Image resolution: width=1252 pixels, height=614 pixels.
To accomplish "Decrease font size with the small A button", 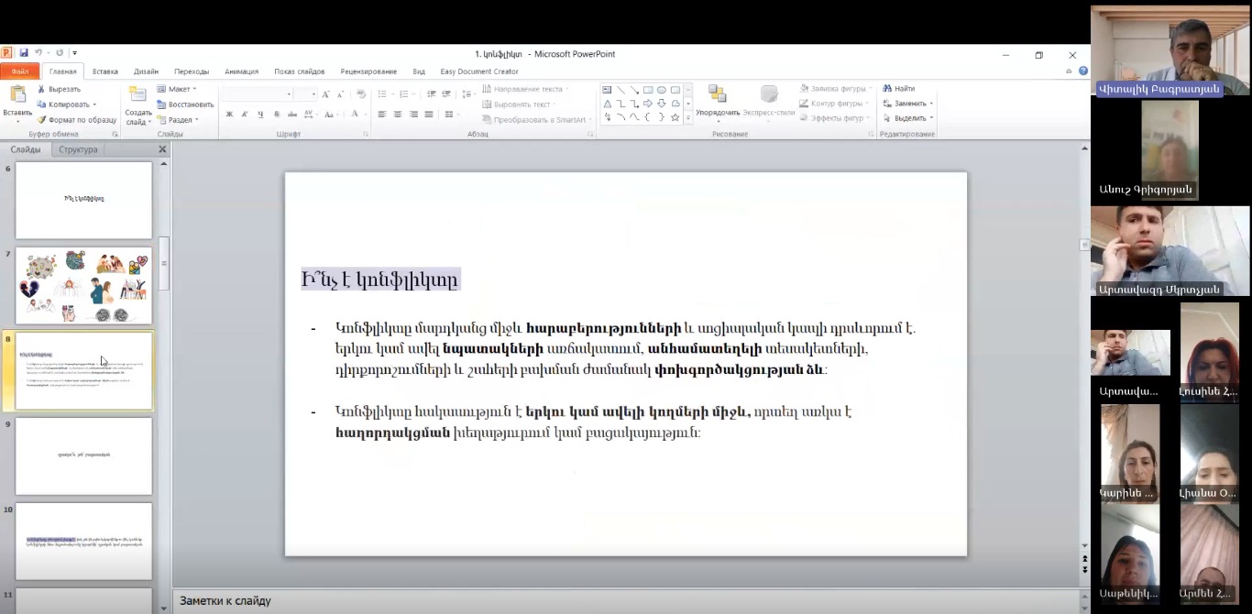I will (x=340, y=94).
